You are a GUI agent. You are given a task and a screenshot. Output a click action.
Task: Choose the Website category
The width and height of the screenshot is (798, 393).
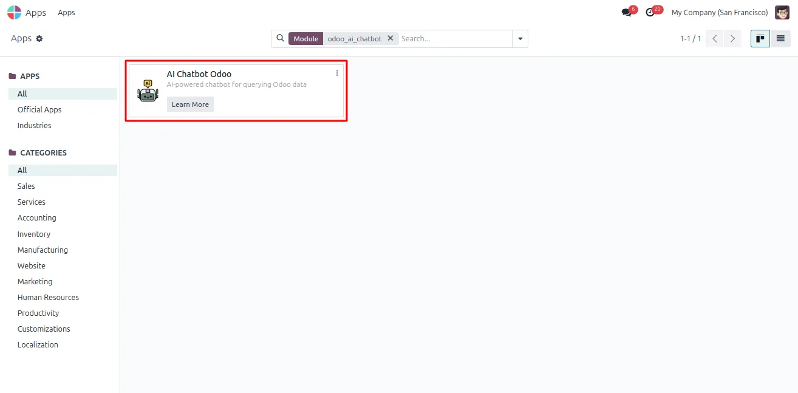(32, 266)
